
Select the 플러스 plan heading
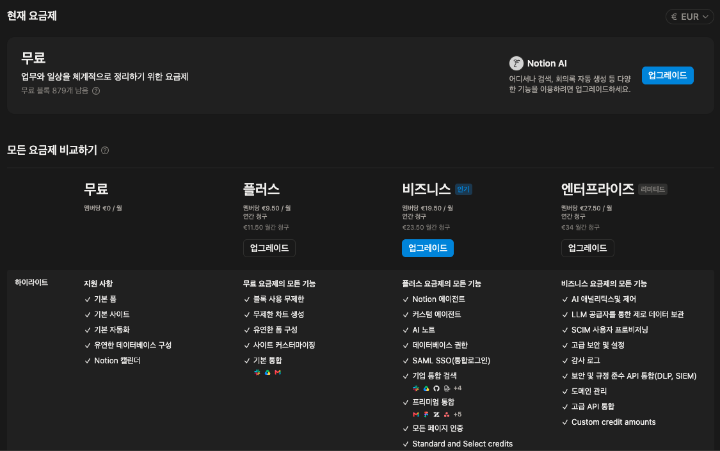pos(261,189)
